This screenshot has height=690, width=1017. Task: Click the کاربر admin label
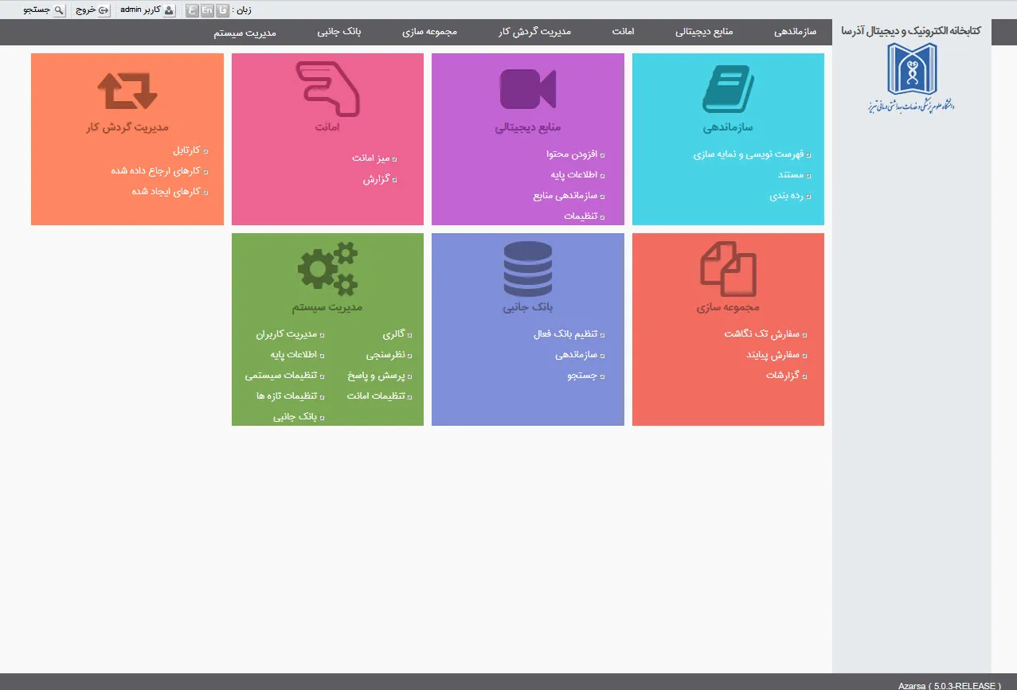(x=141, y=10)
